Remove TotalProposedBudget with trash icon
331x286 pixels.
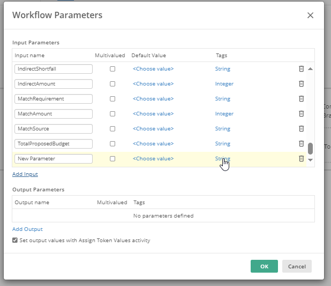(x=301, y=143)
